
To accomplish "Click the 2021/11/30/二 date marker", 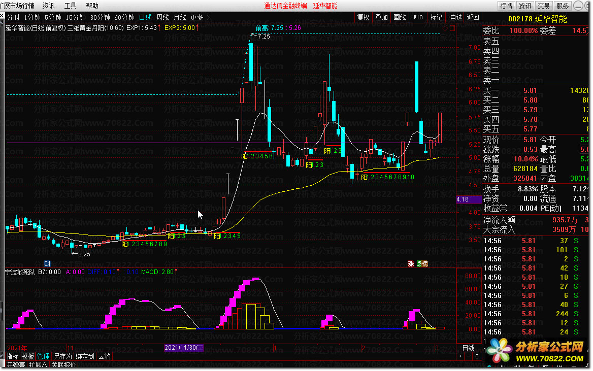I will coord(184,348).
